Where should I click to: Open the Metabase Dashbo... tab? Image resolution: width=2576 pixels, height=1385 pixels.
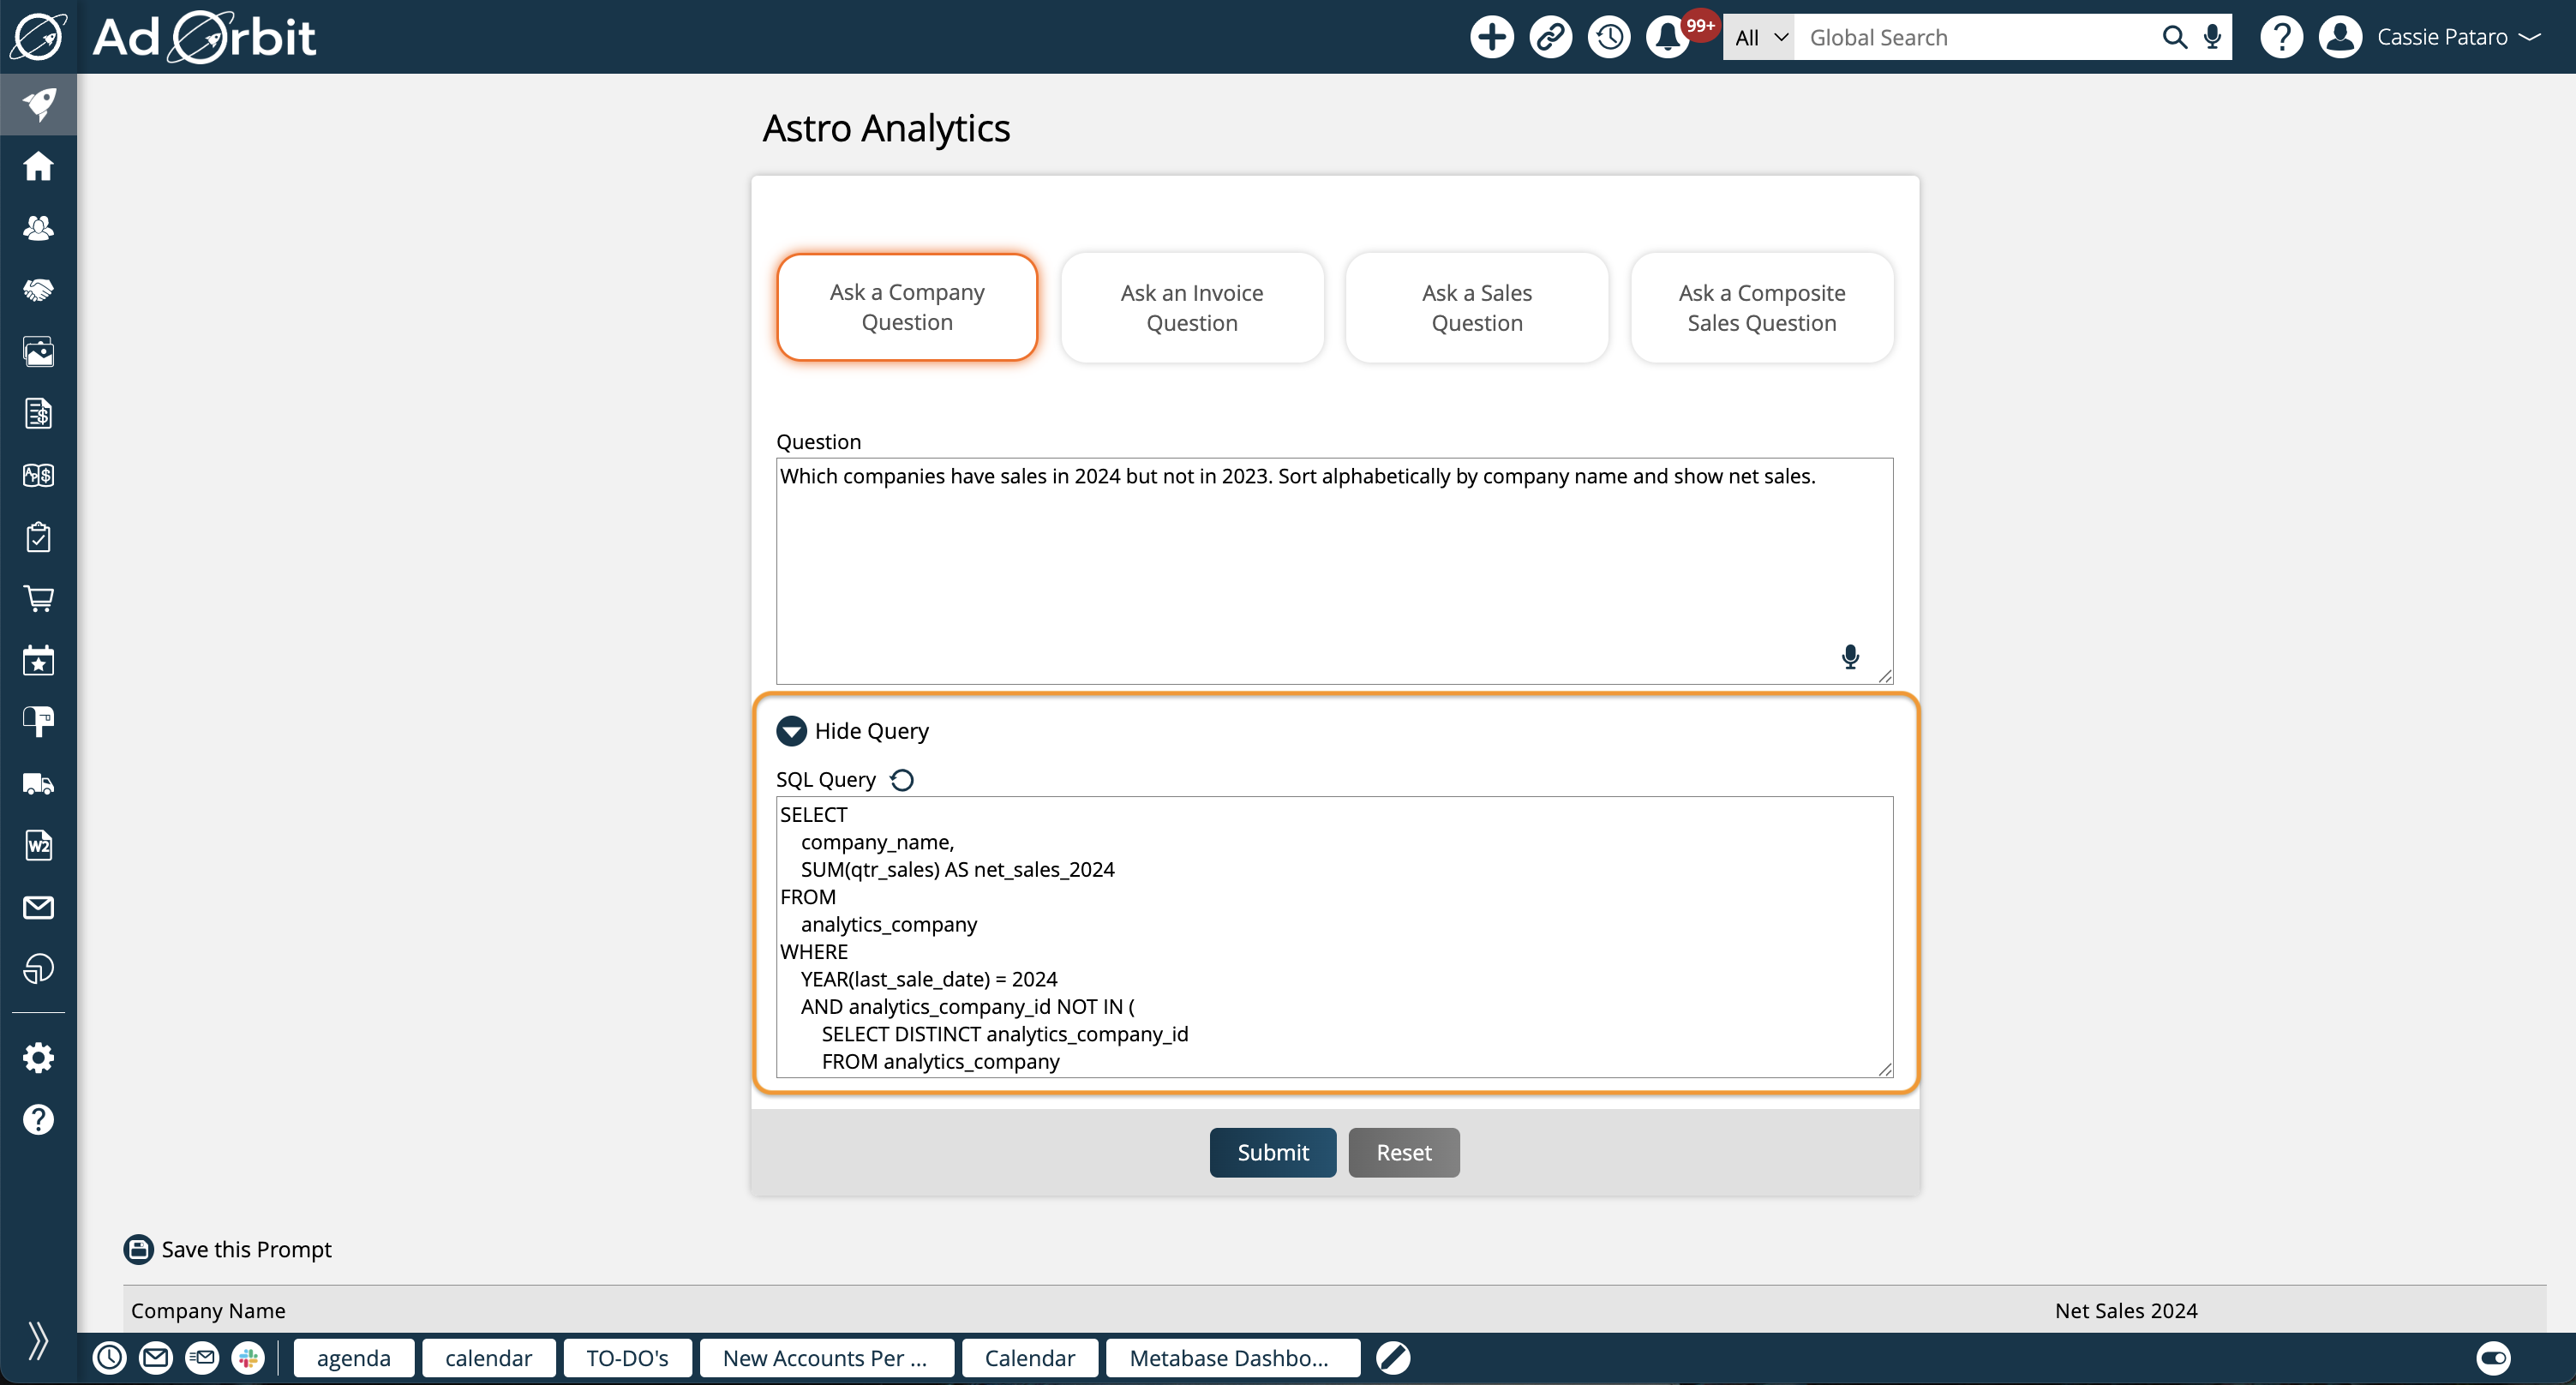pyautogui.click(x=1232, y=1358)
